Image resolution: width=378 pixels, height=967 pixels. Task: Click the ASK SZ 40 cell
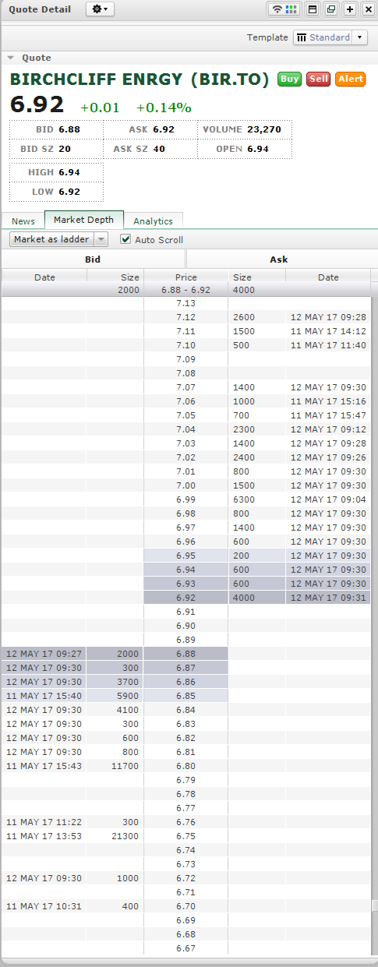pos(150,148)
